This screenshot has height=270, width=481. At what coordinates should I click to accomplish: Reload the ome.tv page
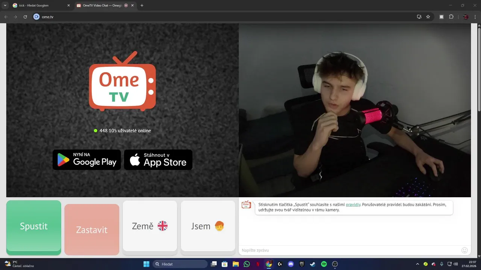pos(25,17)
